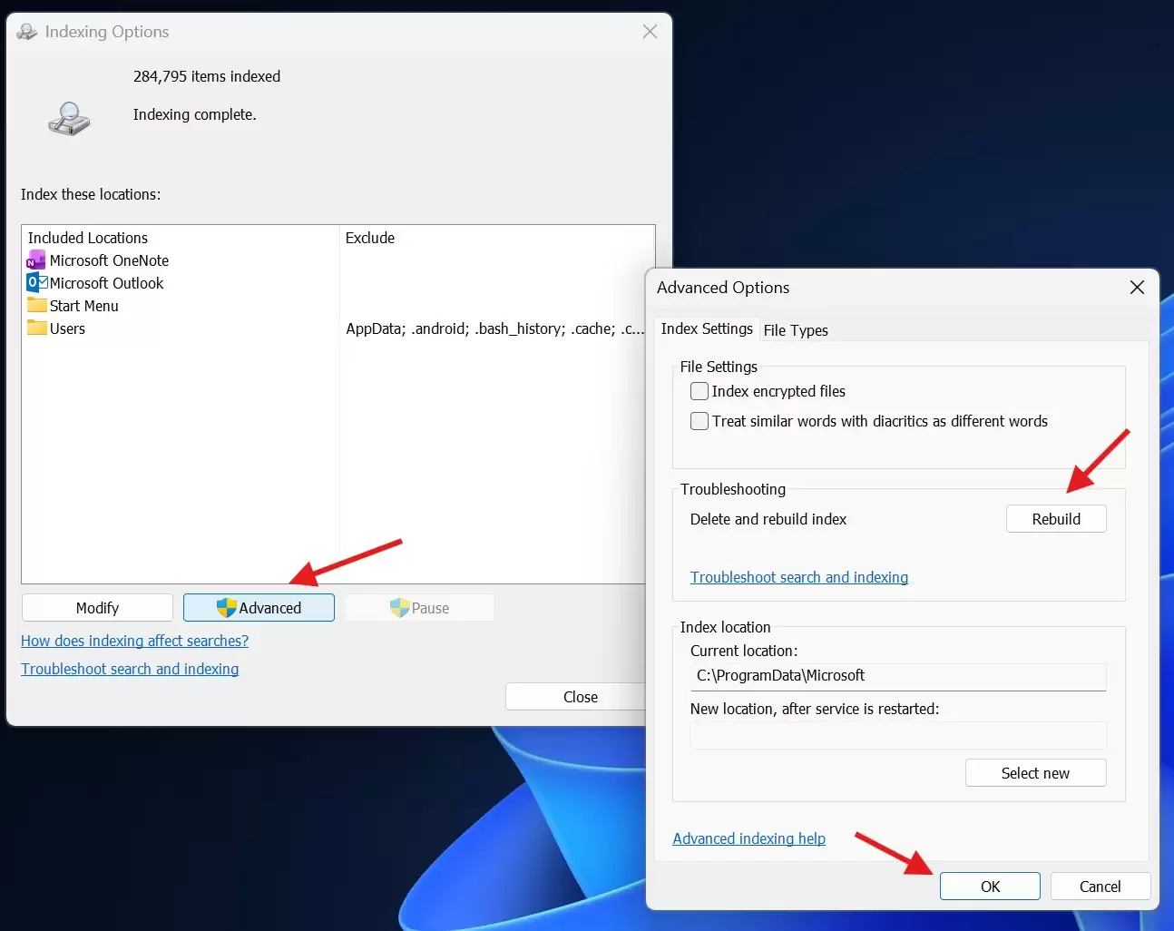Click the Rebuild button to rebuild the index

pyautogui.click(x=1055, y=518)
